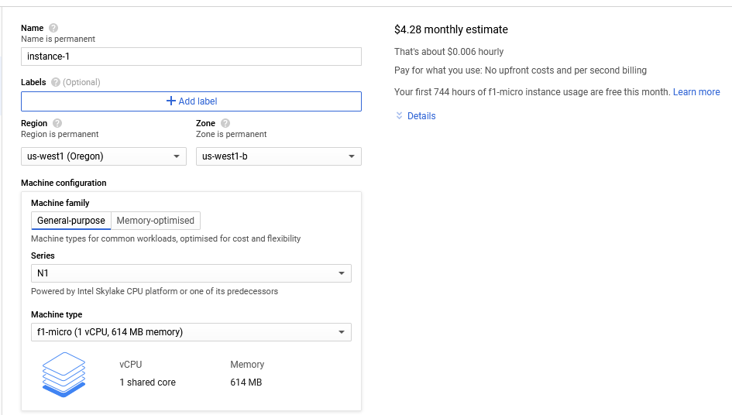Image resolution: width=732 pixels, height=415 pixels.
Task: Click the 614 MB memory value
Action: 246,382
